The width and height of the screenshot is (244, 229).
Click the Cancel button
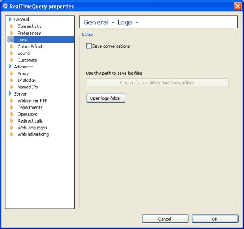[165, 219]
